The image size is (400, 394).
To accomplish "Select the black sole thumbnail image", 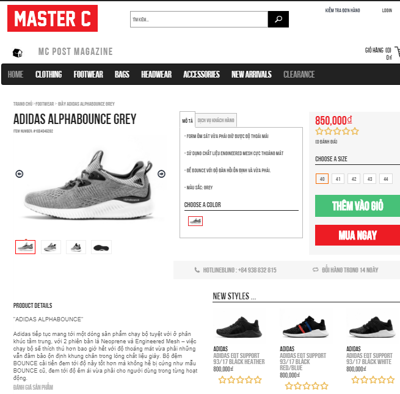I will 101,247.
